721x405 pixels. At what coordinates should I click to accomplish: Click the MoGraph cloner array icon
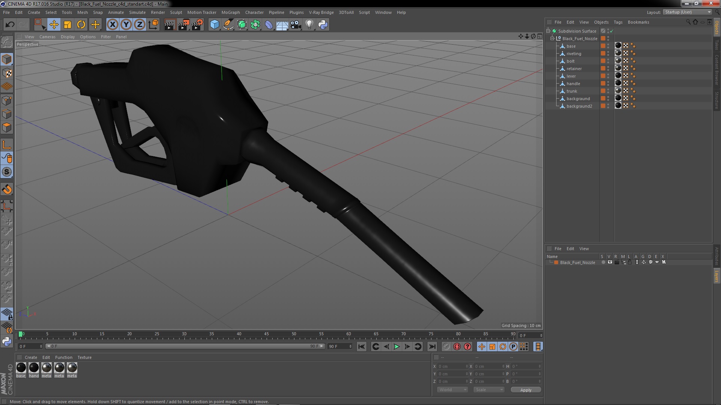(255, 25)
